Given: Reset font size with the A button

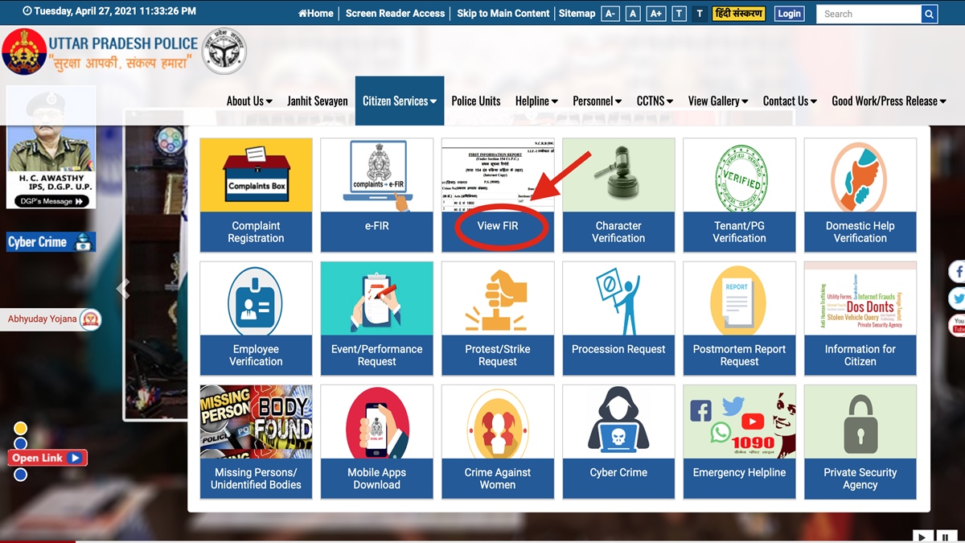Looking at the screenshot, I should click(x=633, y=14).
